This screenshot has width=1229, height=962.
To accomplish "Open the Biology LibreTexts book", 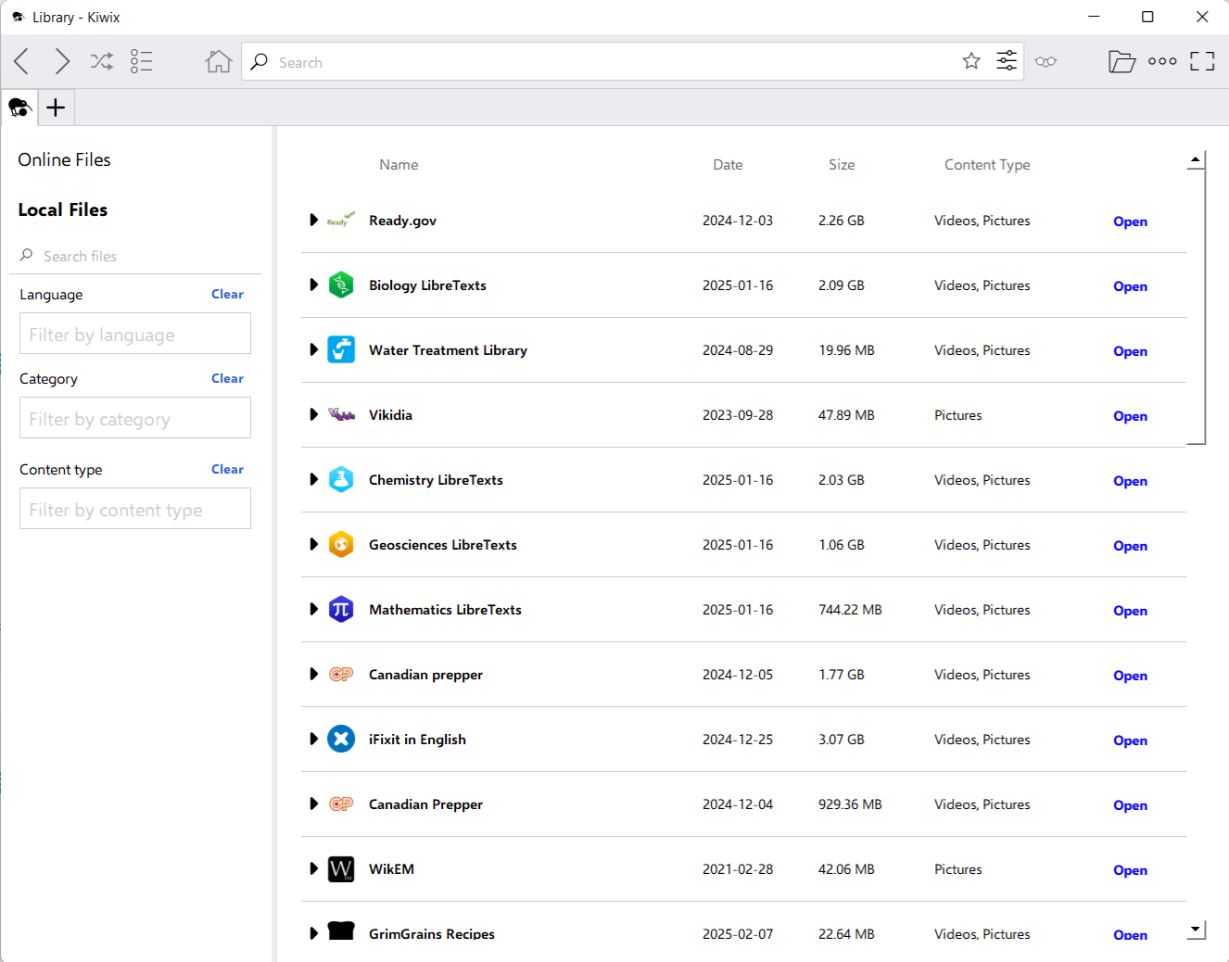I will (x=1130, y=286).
